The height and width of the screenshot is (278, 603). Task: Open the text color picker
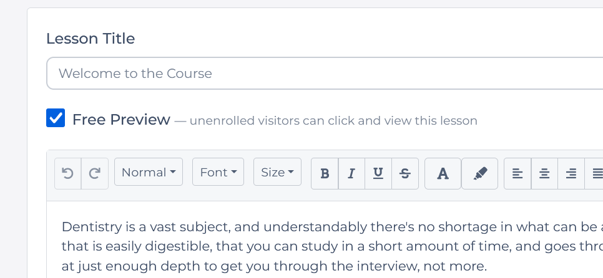443,173
